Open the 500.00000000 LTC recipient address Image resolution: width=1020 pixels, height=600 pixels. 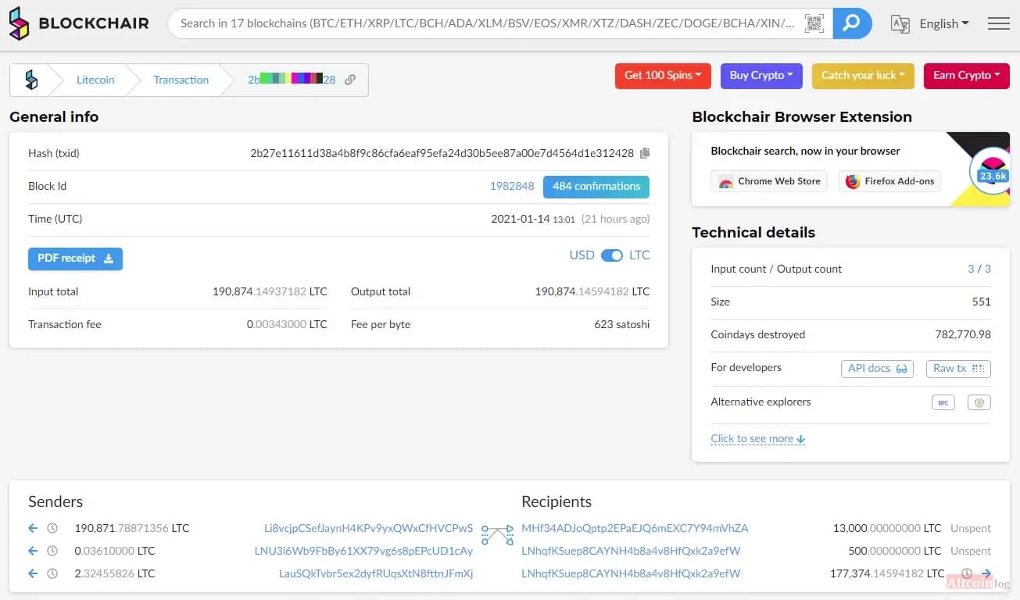tap(631, 551)
